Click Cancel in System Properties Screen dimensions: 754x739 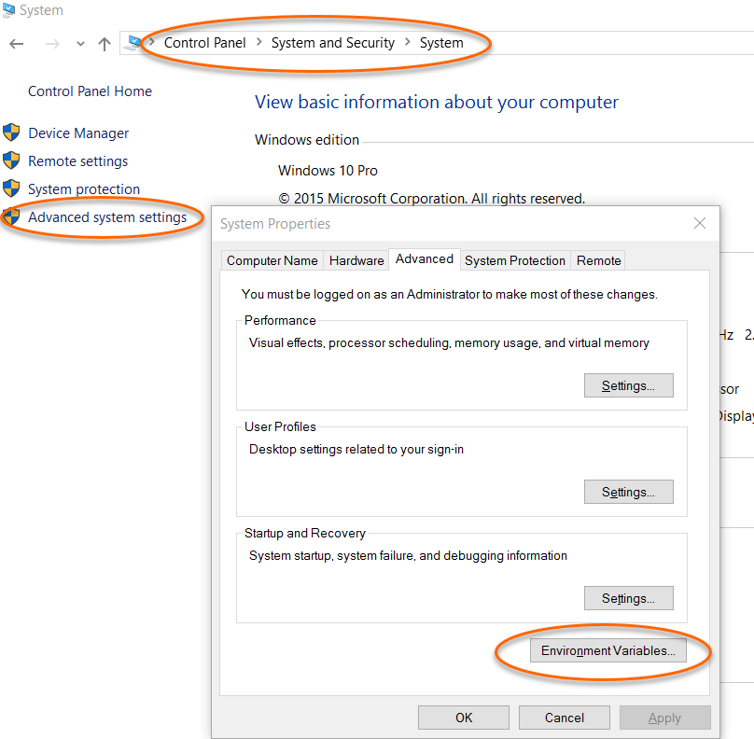[x=565, y=718]
